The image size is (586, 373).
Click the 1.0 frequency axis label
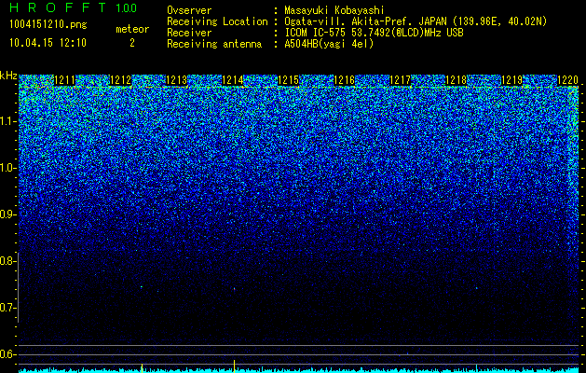pyautogui.click(x=7, y=168)
